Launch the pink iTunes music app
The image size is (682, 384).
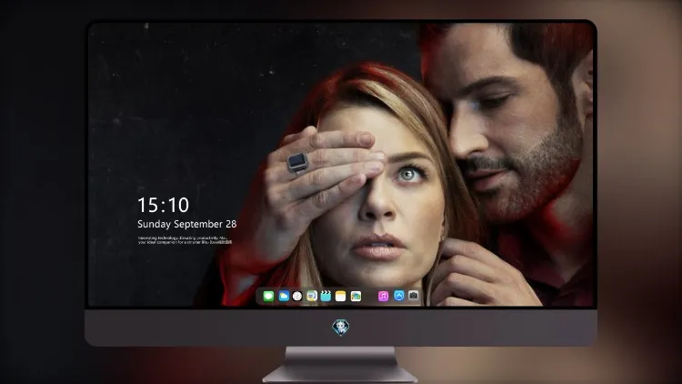(x=383, y=296)
